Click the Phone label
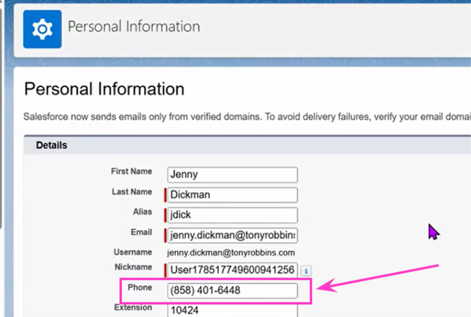 tap(140, 288)
